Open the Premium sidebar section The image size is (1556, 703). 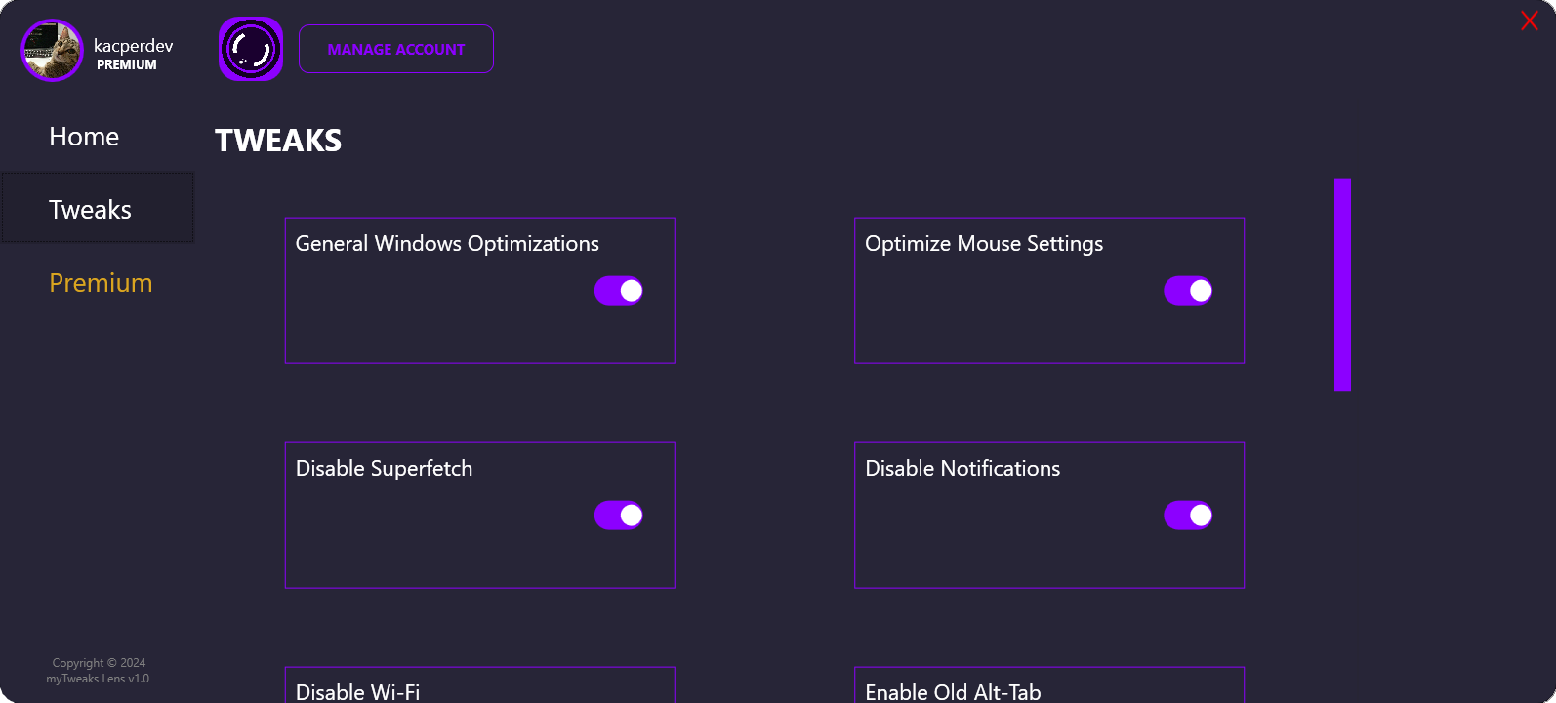tap(101, 283)
